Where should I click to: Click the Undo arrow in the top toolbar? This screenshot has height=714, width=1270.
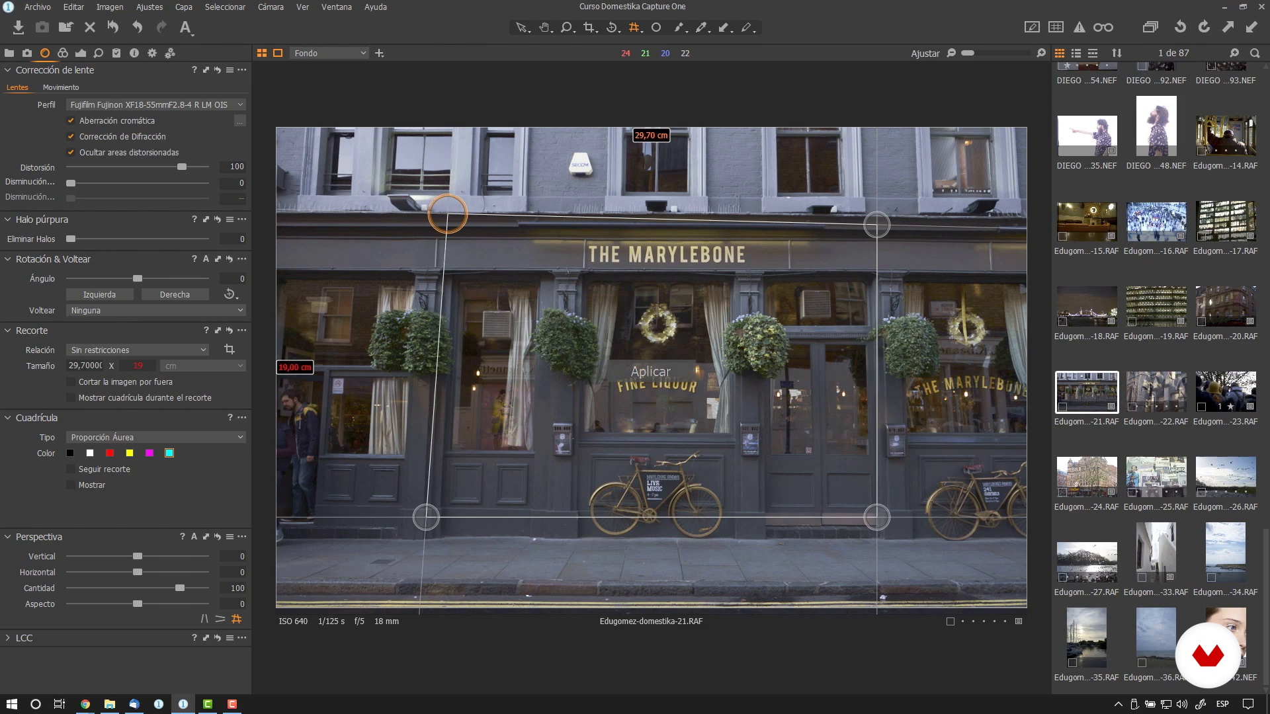138,27
